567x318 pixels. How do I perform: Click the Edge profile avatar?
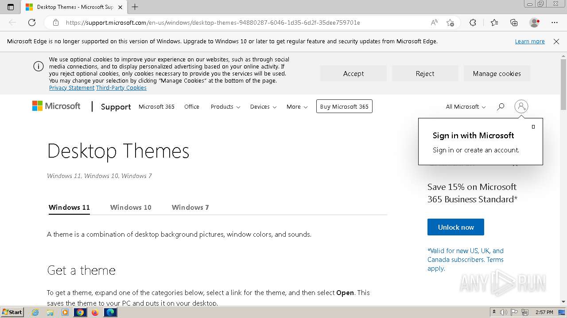(x=534, y=23)
